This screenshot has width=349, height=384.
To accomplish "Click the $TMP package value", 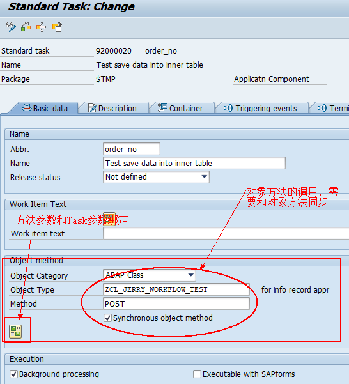I will click(x=105, y=79).
